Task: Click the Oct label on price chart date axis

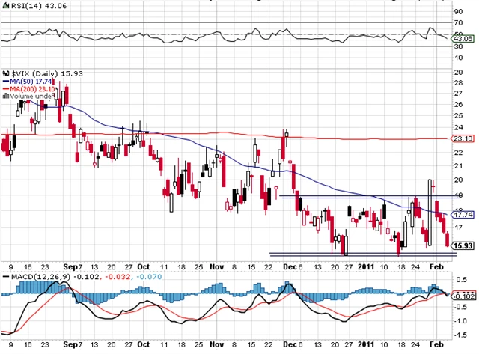Action: pyautogui.click(x=143, y=266)
